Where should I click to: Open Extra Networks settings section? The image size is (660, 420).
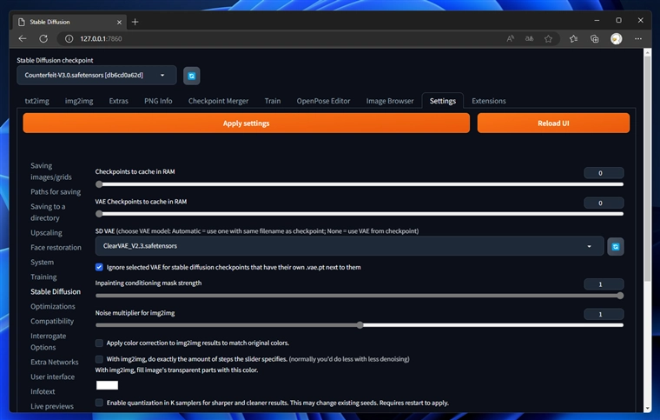click(x=55, y=362)
